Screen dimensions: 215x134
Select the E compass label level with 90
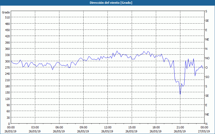[x=206, y=105]
